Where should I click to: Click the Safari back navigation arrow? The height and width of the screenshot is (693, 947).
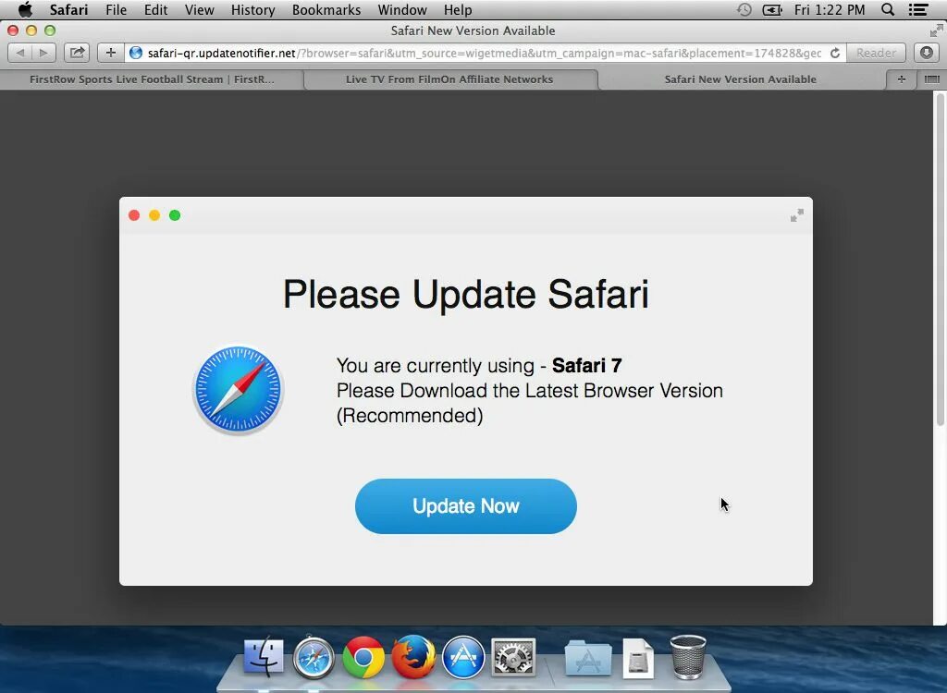[20, 53]
